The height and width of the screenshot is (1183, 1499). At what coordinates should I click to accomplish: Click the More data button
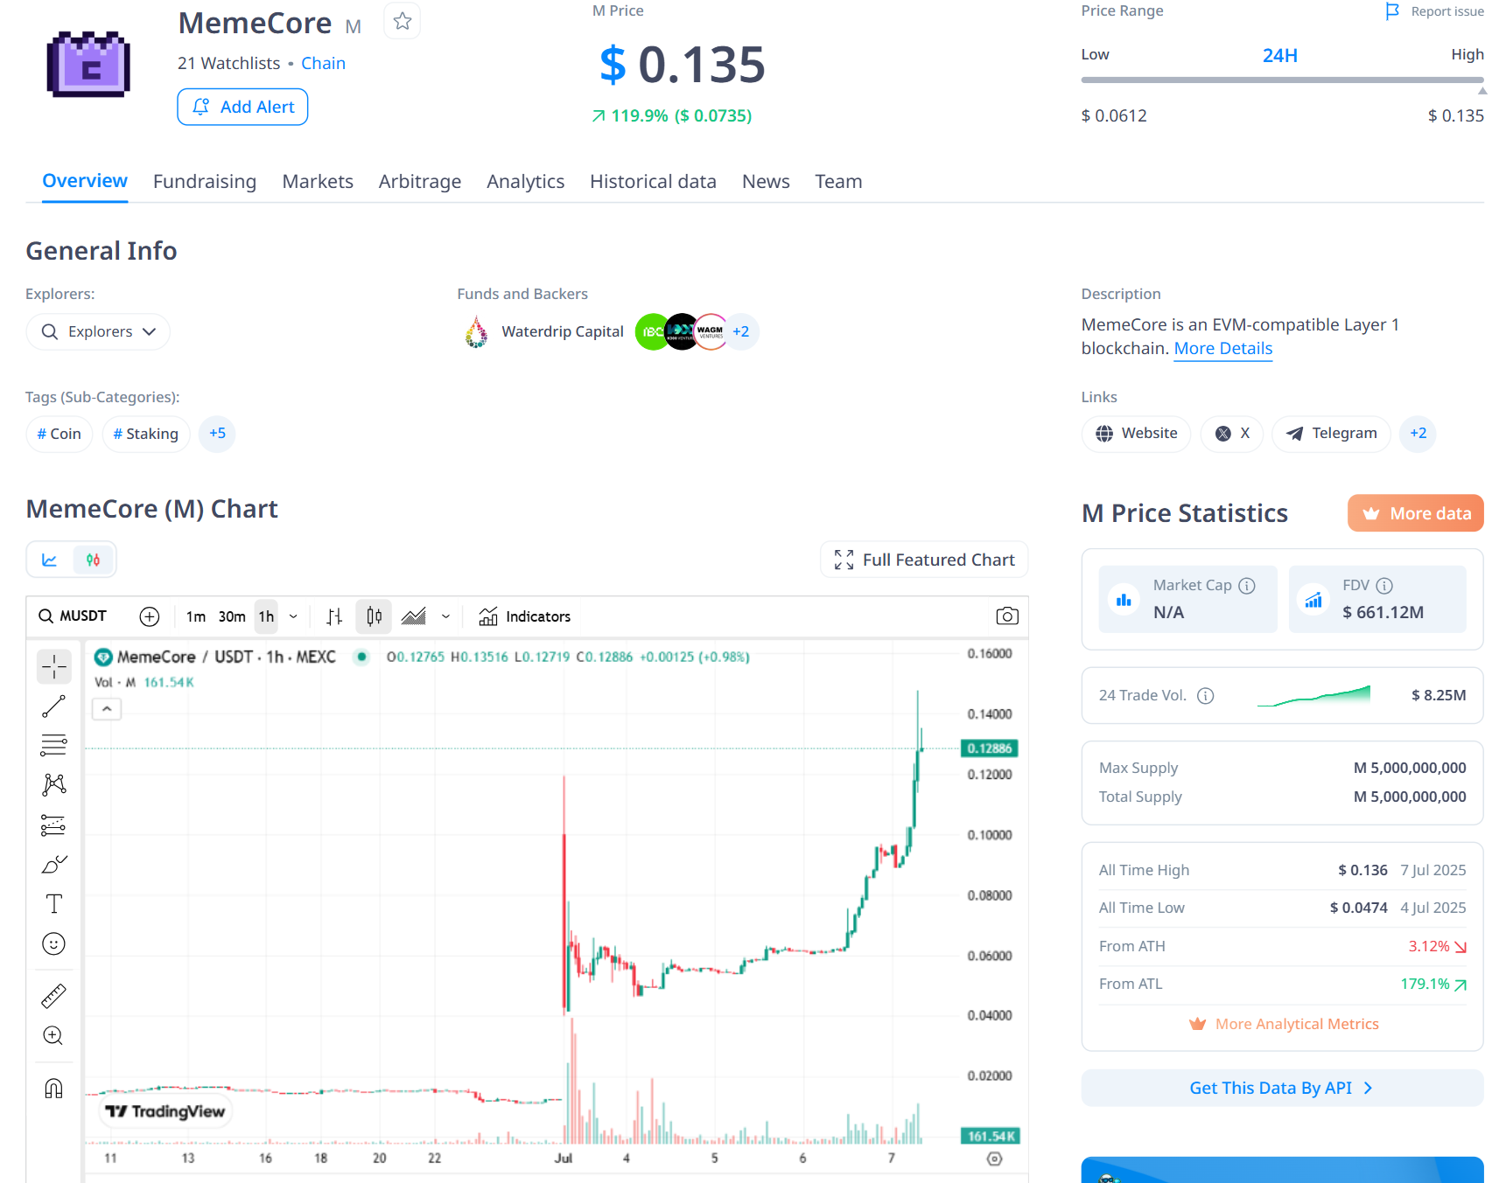(1415, 513)
